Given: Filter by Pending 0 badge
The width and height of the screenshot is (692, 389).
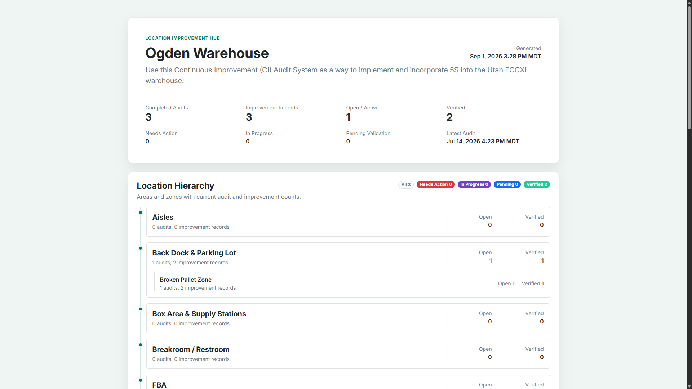Looking at the screenshot, I should [x=507, y=184].
